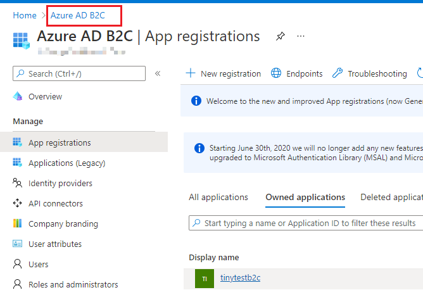Click the Identity providers people icon
Image resolution: width=423 pixels, height=290 pixels.
[18, 182]
